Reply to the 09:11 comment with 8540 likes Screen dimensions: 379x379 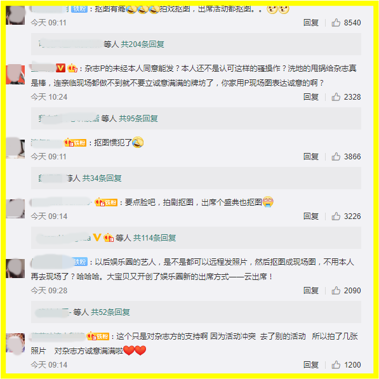(x=311, y=23)
